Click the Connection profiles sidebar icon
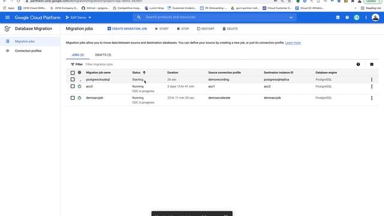Viewport: 384px width, 216px height. click(x=7, y=50)
